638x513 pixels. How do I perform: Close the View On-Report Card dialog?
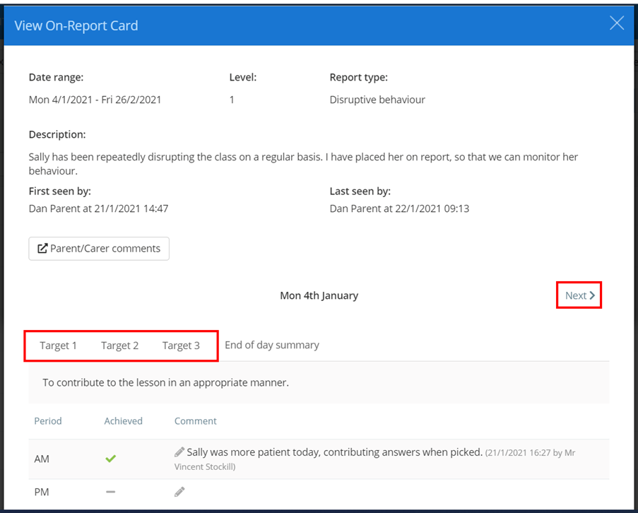point(617,23)
